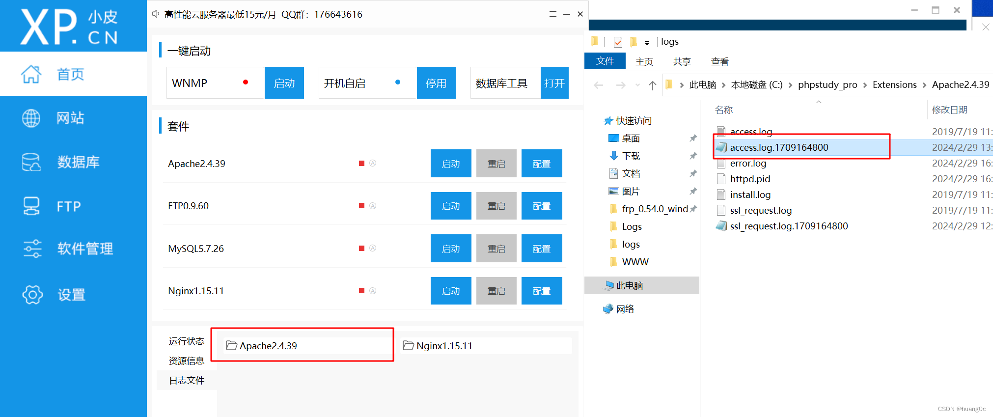This screenshot has height=417, width=993.
Task: Expand breadcrumb chevron after 本地磁盘 (C:)
Action: (790, 85)
